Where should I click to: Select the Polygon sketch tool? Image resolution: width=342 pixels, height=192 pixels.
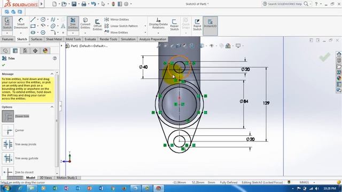(43, 33)
